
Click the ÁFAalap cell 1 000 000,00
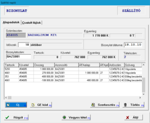[x=89, y=73]
